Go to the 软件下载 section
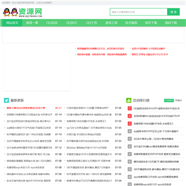Screen dimensions: 186x186 [151, 23]
